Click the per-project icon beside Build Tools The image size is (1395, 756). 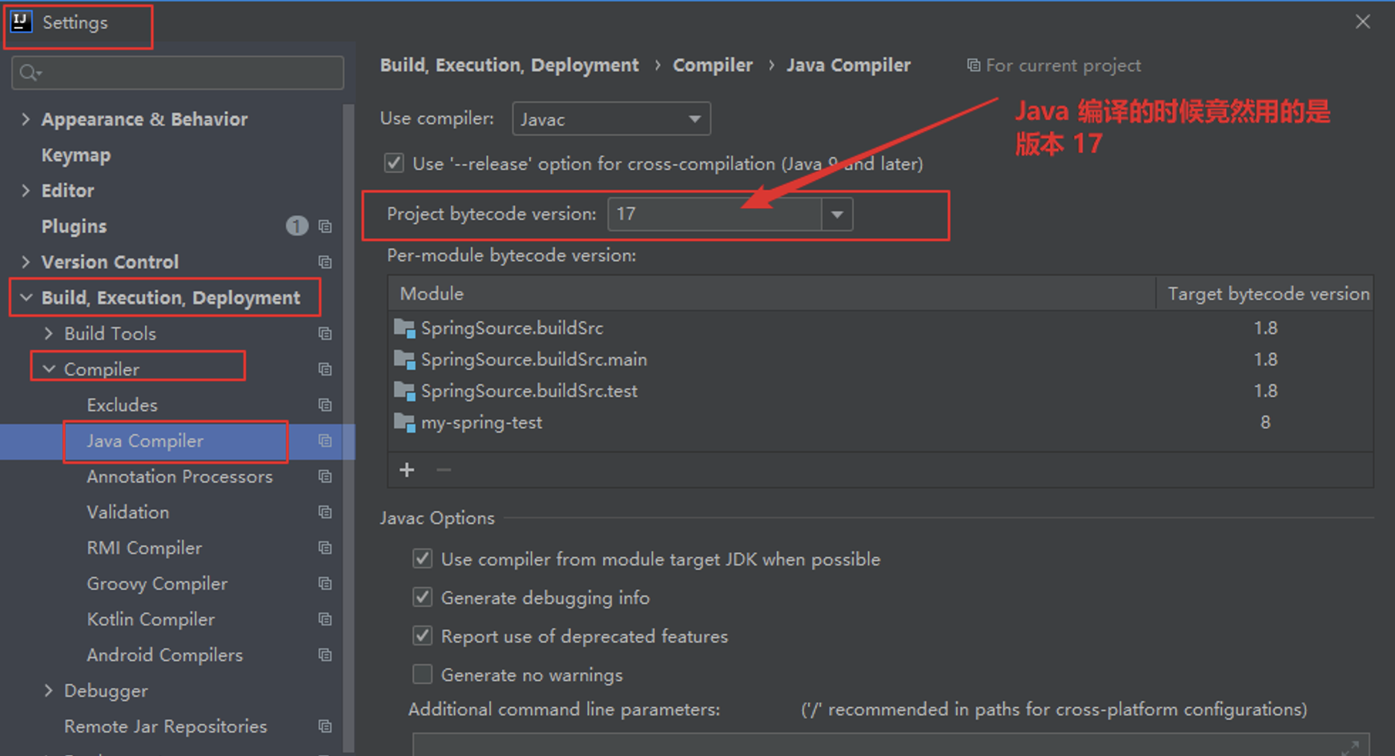[x=325, y=333]
